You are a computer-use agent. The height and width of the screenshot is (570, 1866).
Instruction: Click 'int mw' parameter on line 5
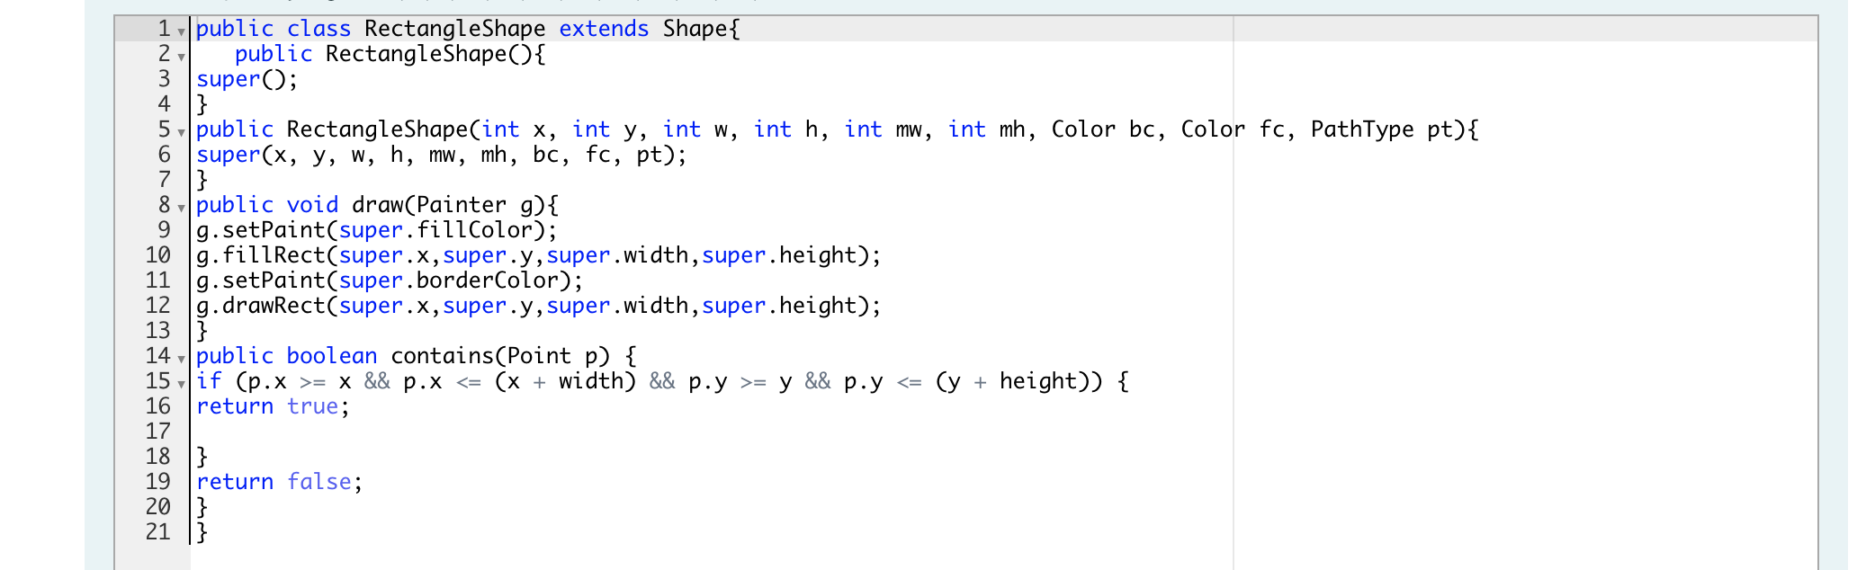pyautogui.click(x=884, y=129)
